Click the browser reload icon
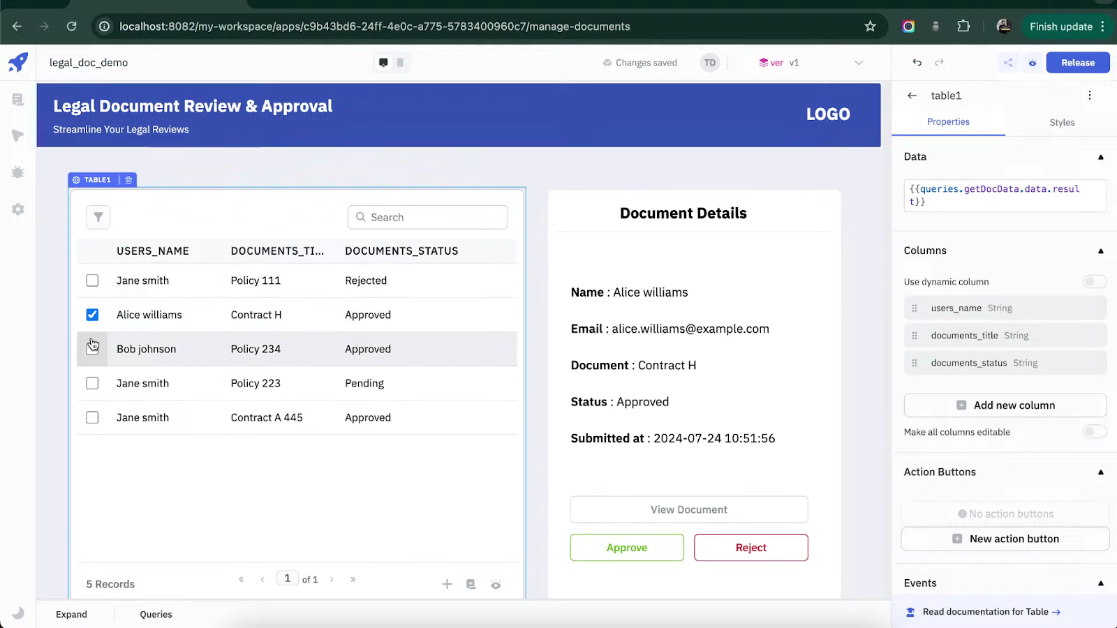Image resolution: width=1117 pixels, height=628 pixels. coord(71,27)
